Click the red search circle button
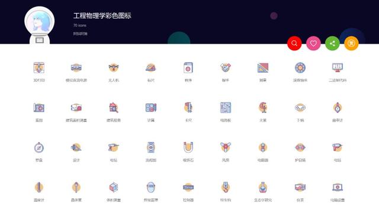The width and height of the screenshot is (379, 216). click(294, 43)
